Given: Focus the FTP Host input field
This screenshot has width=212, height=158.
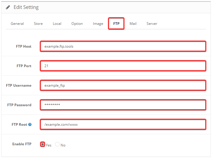Looking at the screenshot, I should tap(123, 46).
